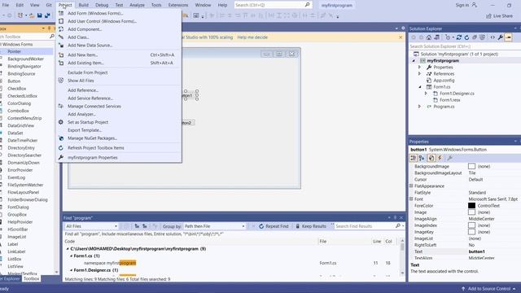The height and width of the screenshot is (293, 521).
Task: Expand Program.cs node
Action: click(x=420, y=107)
